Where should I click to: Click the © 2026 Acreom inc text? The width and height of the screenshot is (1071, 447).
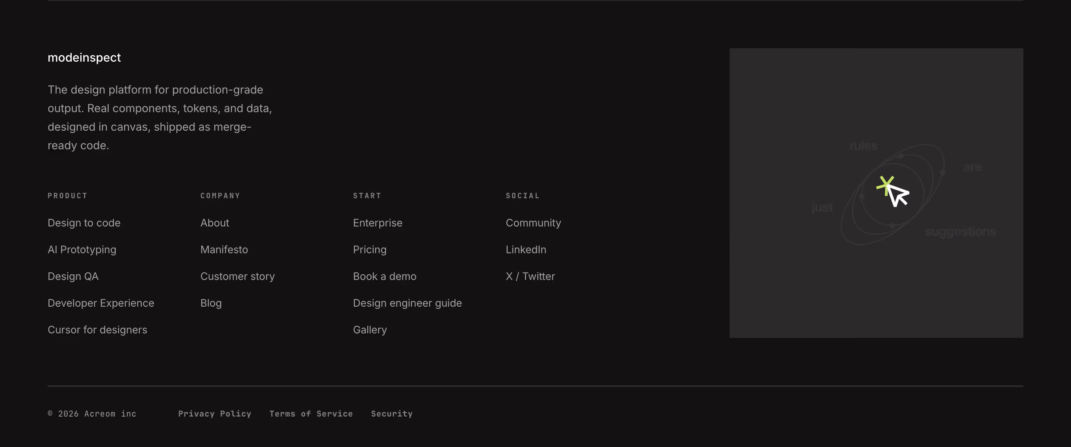(x=92, y=414)
